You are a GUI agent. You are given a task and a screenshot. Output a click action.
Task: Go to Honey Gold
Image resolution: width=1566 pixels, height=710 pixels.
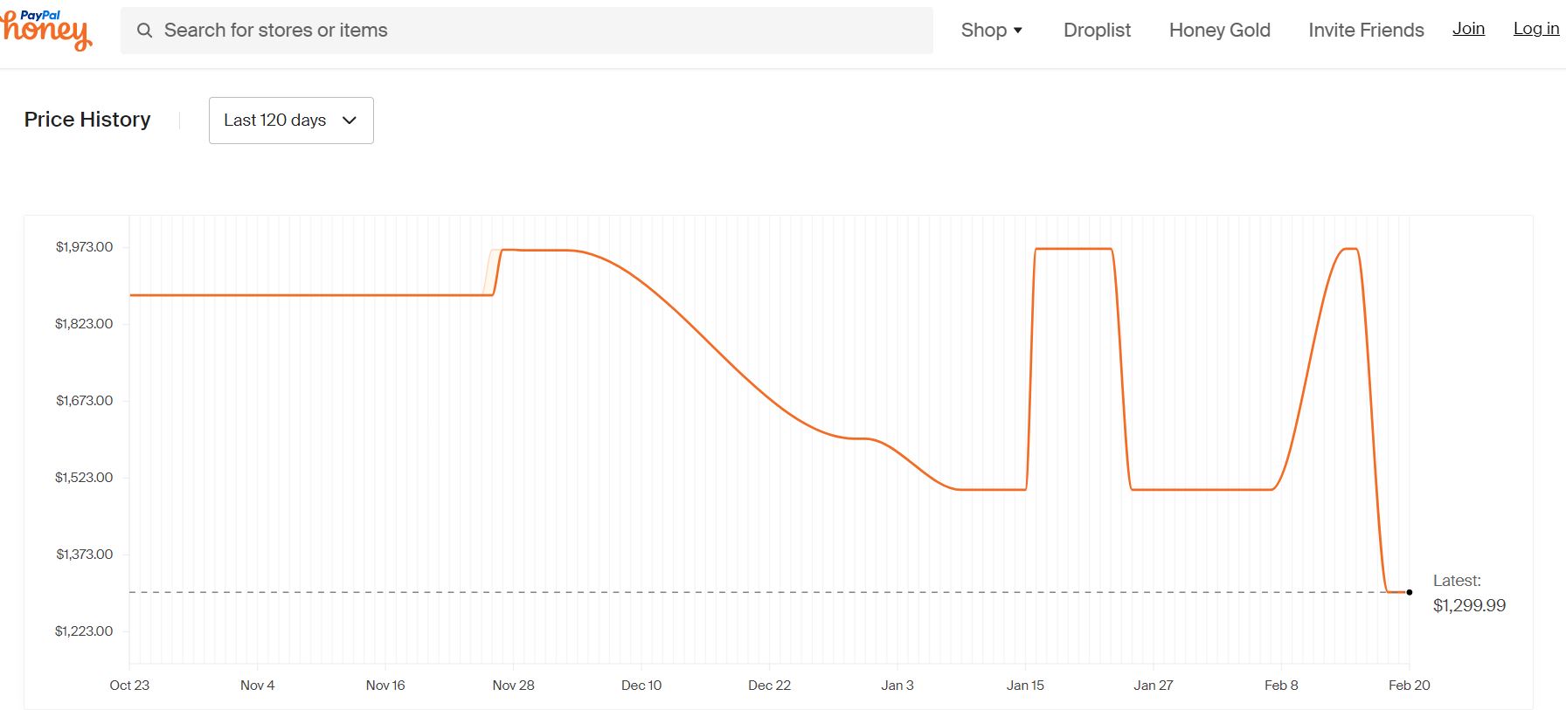1219,31
